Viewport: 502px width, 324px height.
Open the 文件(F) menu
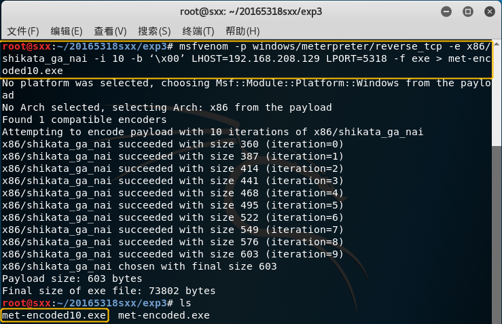23,31
